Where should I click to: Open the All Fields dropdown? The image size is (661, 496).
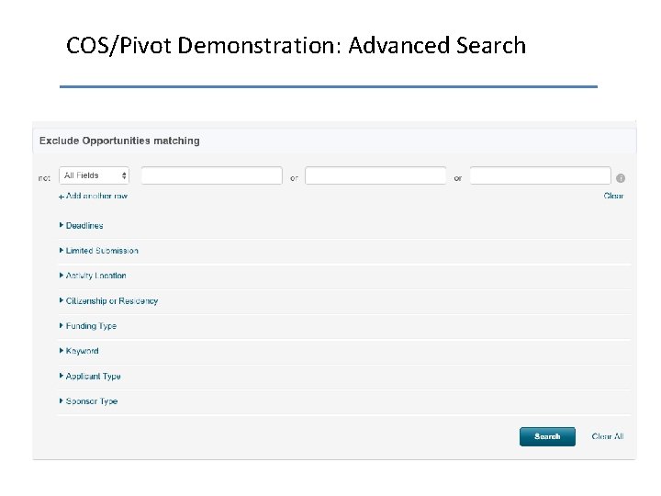[94, 175]
